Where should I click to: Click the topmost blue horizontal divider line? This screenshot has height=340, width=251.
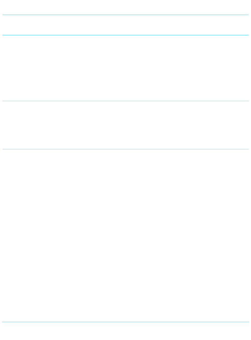click(125, 15)
